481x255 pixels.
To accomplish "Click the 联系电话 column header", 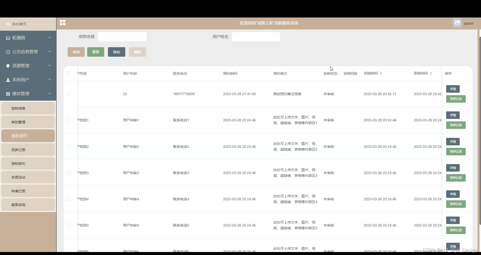I will pos(180,73).
